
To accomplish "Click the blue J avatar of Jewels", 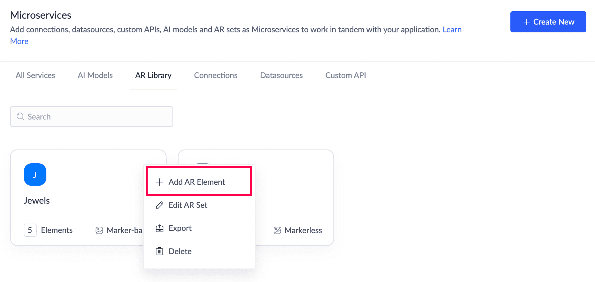I will (35, 175).
